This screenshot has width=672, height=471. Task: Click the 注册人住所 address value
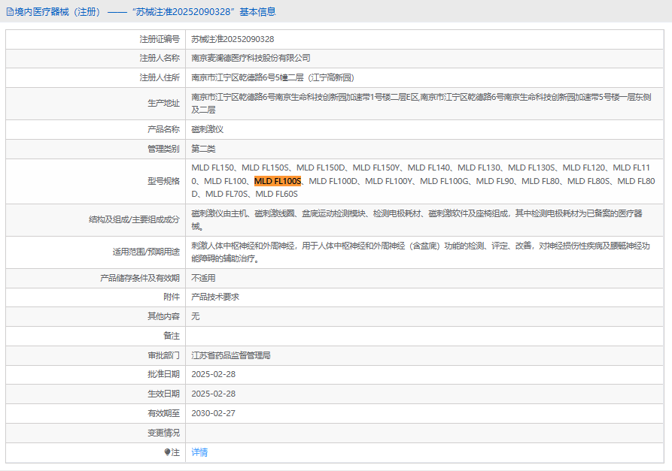(272, 77)
